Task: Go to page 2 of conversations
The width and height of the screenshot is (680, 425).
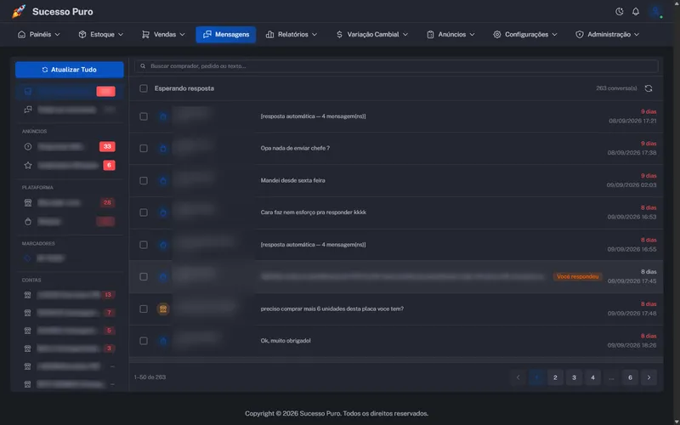Action: click(x=555, y=377)
